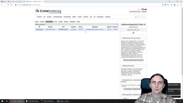Viewport: 183px width, 103px height.
Task: Go back in browser history
Action: tap(2, 5)
